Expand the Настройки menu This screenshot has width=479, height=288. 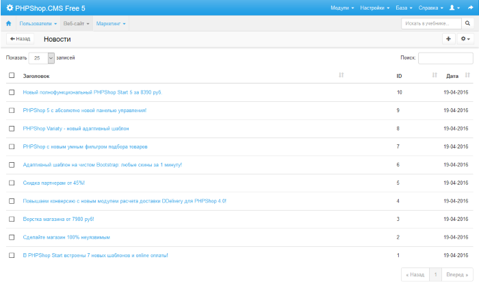click(374, 8)
